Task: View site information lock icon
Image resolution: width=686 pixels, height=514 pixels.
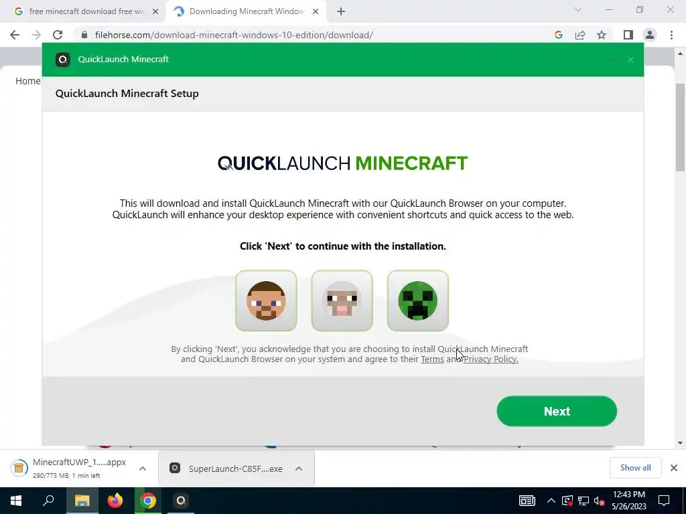Action: coord(84,35)
